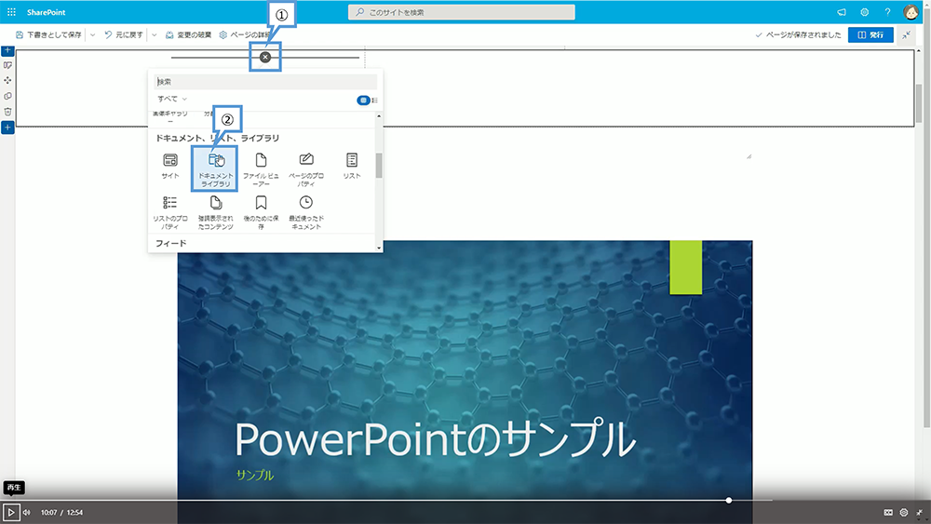Select the 最近使ったドキュメント web part
The image size is (931, 524).
click(306, 212)
